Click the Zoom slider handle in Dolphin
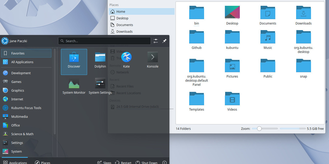 pyautogui.click(x=259, y=129)
